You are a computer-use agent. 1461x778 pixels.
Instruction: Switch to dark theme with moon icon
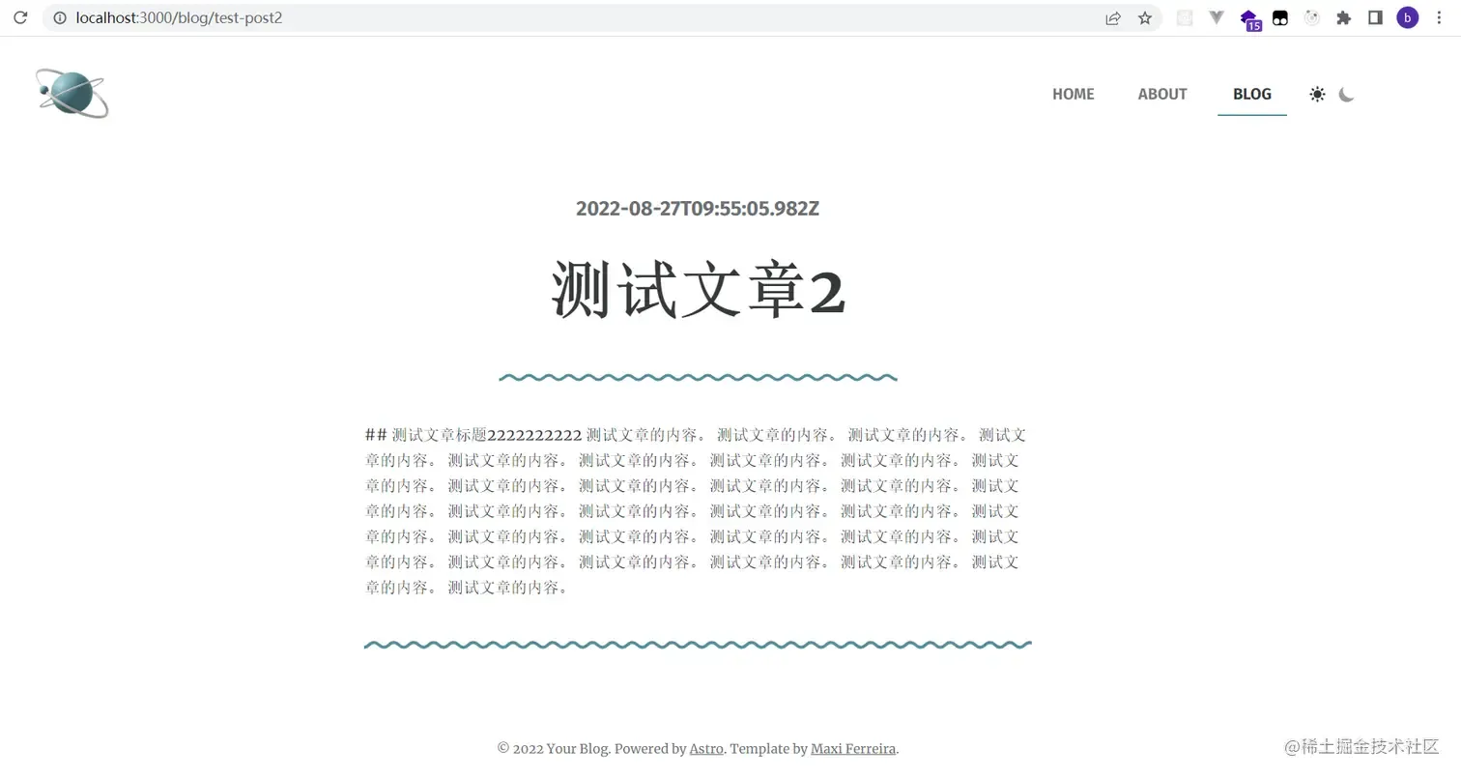pos(1347,94)
